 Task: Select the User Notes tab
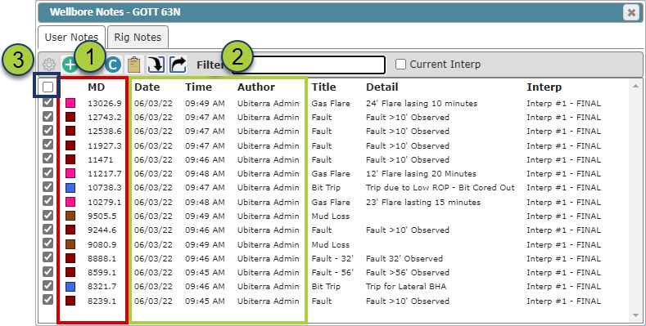(x=71, y=37)
